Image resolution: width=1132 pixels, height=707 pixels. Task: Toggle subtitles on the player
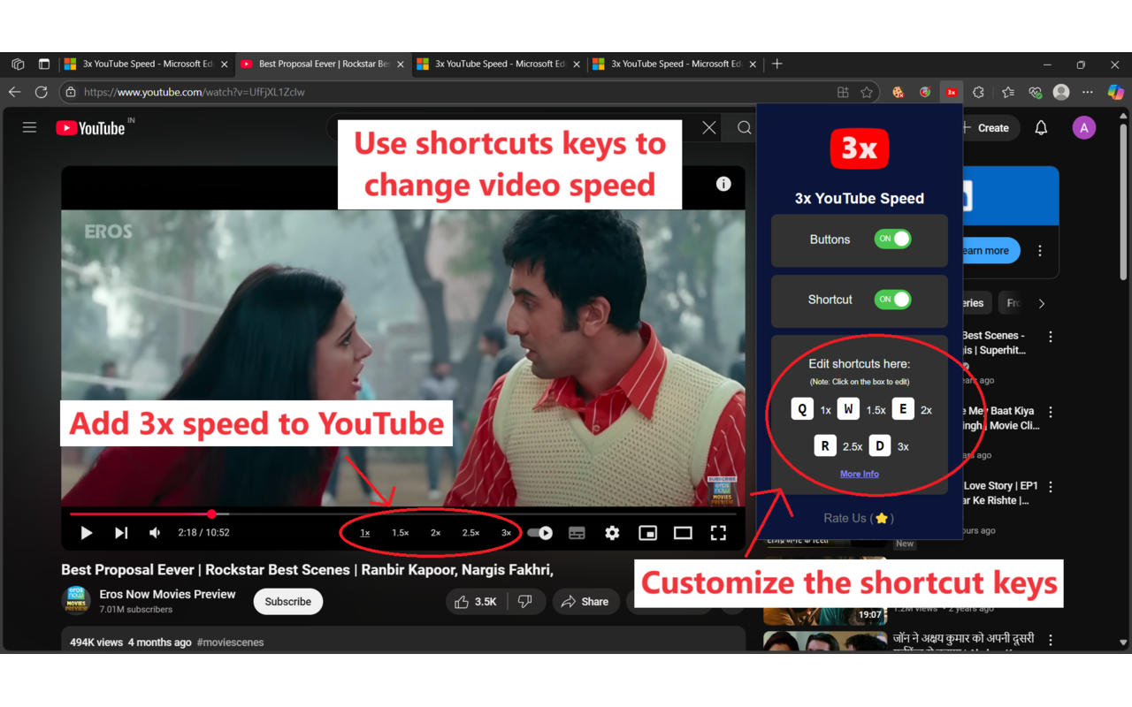click(x=577, y=533)
